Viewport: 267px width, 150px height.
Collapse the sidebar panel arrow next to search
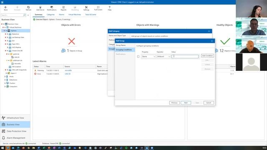pyautogui.click(x=28, y=15)
